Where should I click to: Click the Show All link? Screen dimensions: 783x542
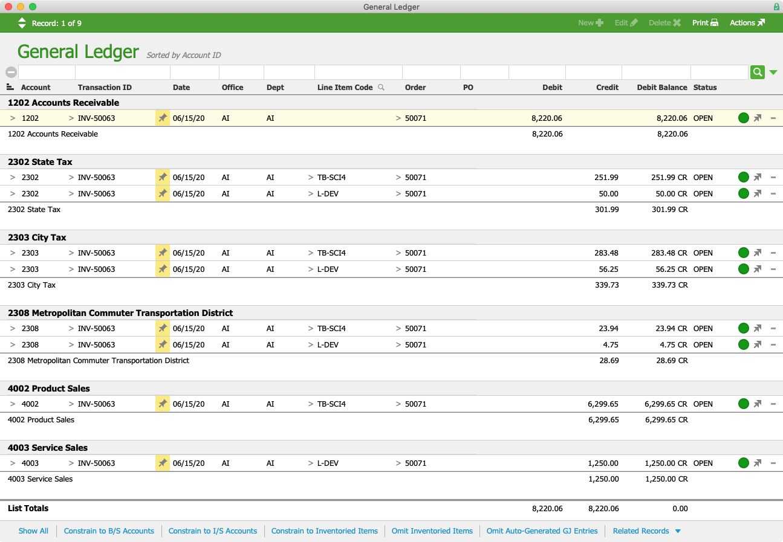tap(33, 531)
